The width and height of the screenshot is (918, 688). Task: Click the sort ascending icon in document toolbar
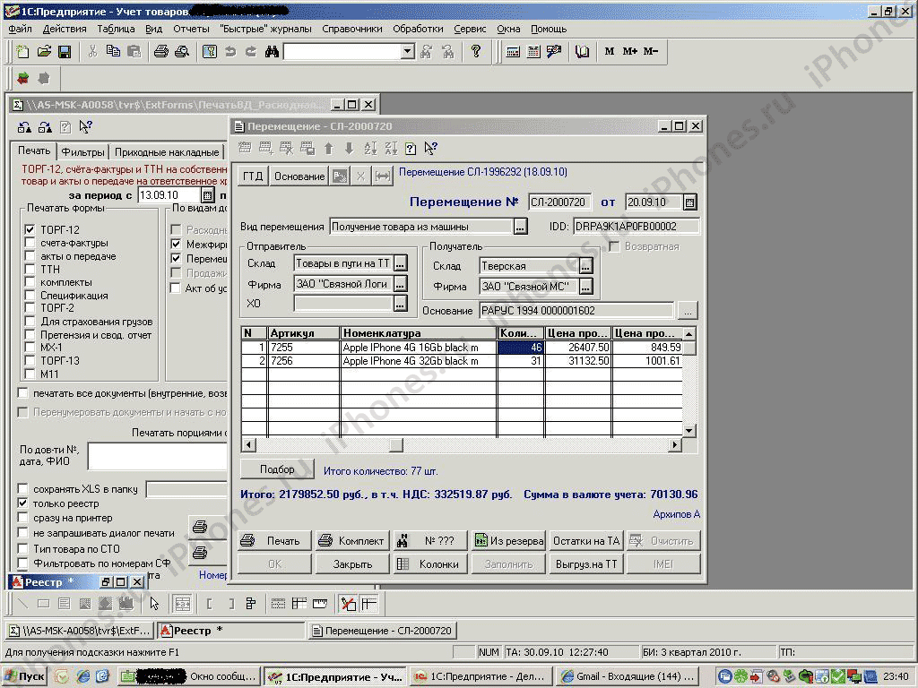370,149
